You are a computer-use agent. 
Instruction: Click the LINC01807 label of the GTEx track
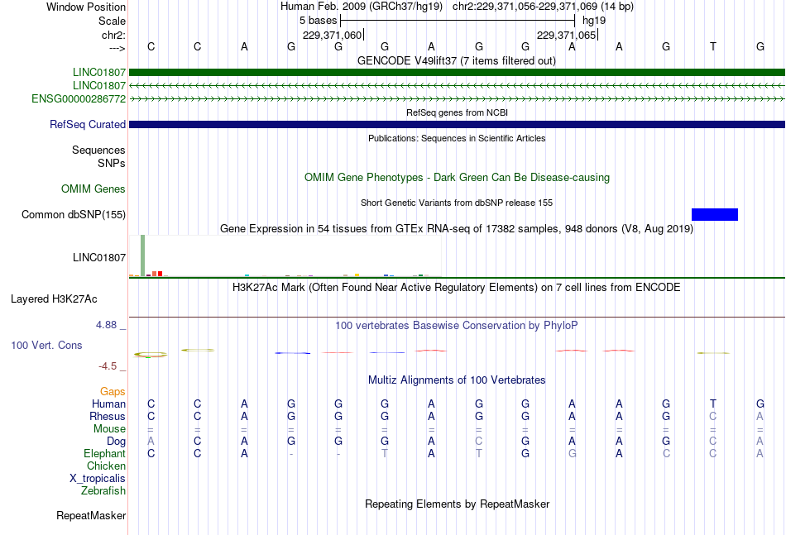[x=99, y=257]
